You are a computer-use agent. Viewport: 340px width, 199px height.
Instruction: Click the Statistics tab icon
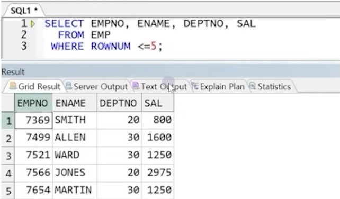(x=252, y=86)
